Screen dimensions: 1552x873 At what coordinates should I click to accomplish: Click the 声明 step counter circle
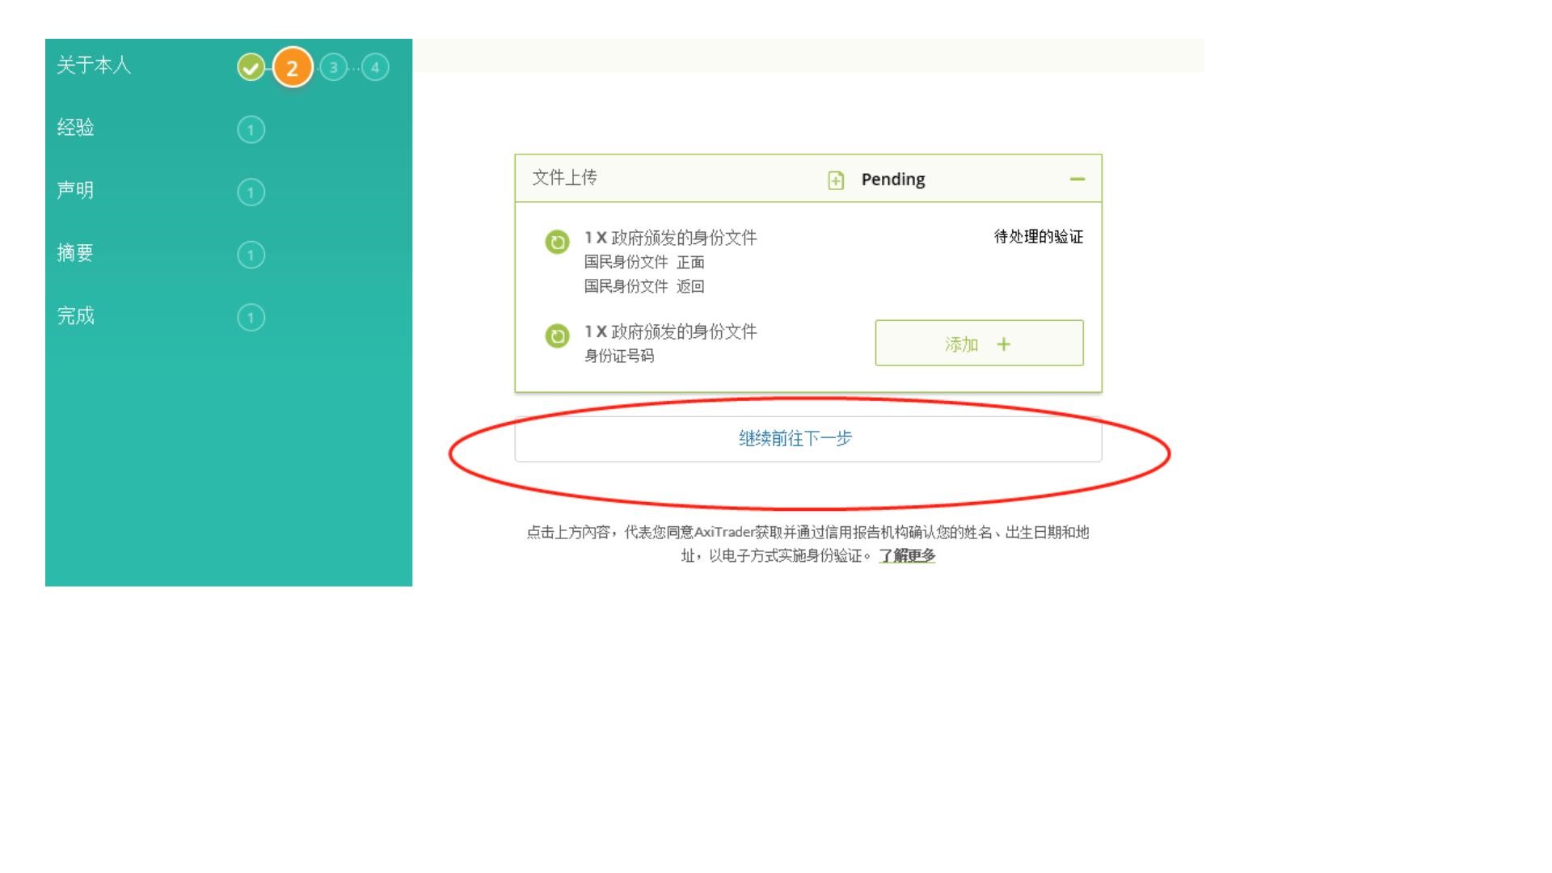pyautogui.click(x=251, y=192)
